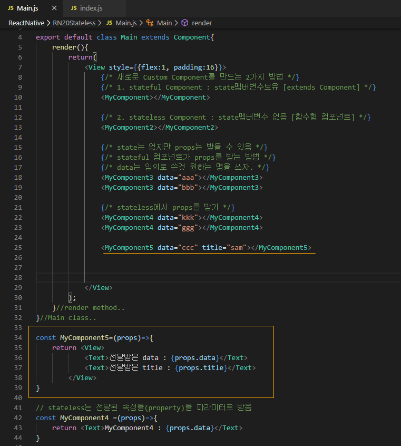Screen dimensions: 401x446
Task: Click 'render(){' on line 5
Action: (70, 47)
